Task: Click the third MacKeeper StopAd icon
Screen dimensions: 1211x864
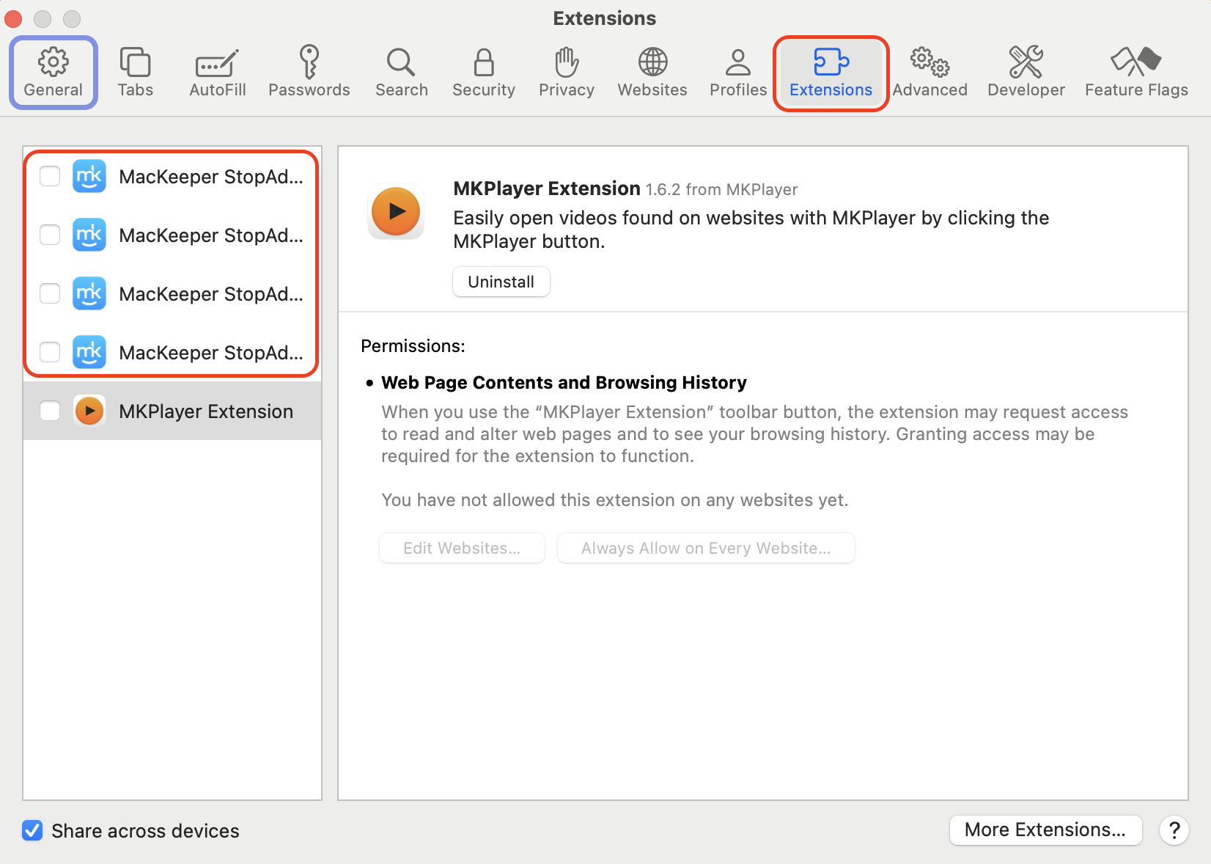Action: [89, 293]
